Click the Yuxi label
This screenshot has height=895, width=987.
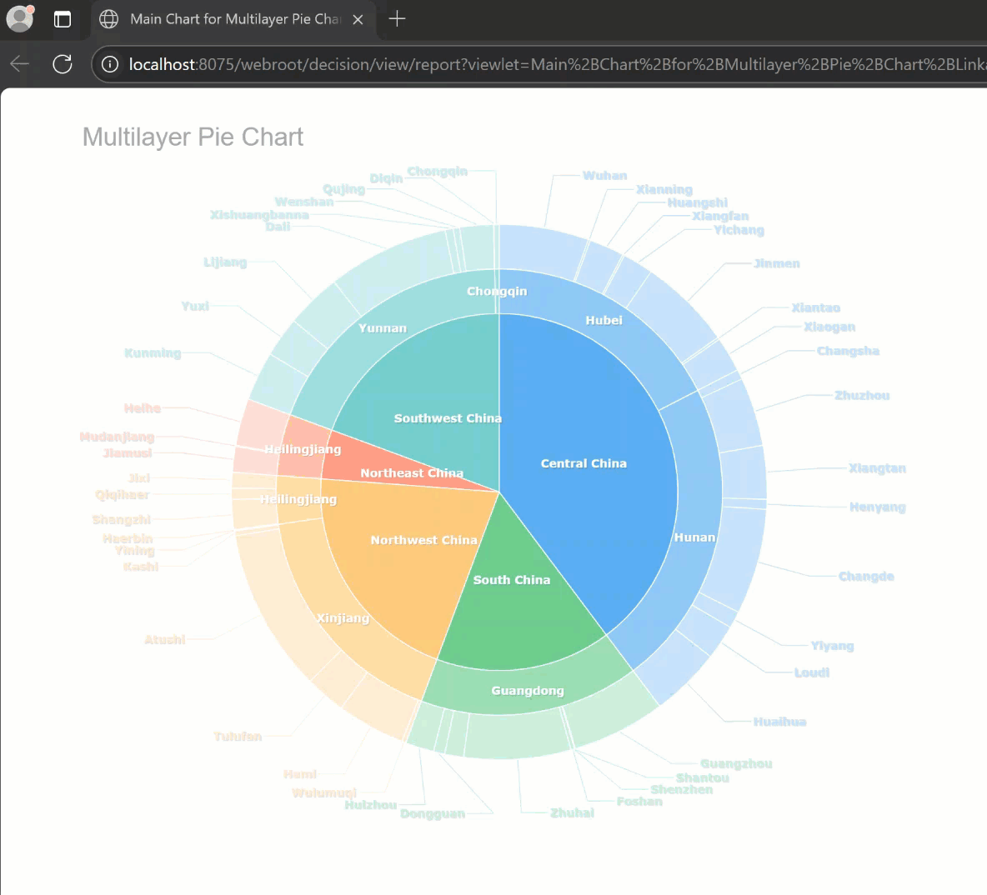(195, 307)
